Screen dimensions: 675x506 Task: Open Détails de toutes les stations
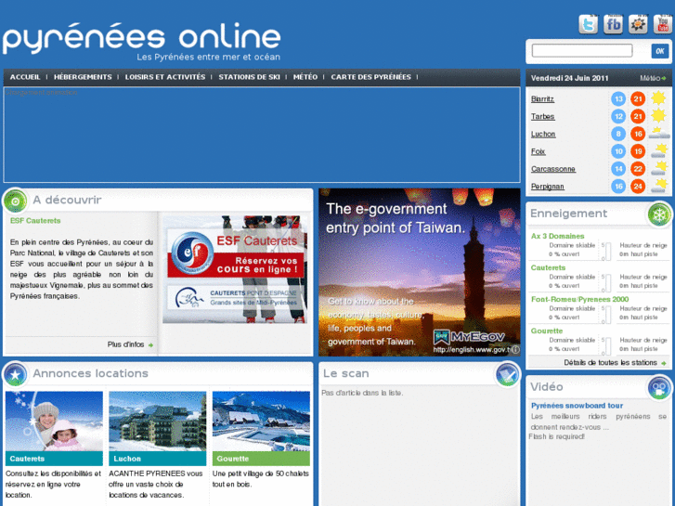pyautogui.click(x=610, y=363)
